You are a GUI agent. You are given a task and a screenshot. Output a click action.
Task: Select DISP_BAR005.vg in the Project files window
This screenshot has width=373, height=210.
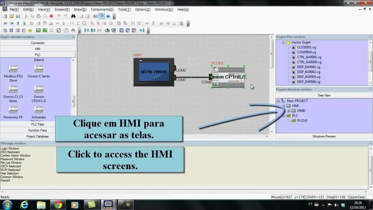click(x=308, y=77)
